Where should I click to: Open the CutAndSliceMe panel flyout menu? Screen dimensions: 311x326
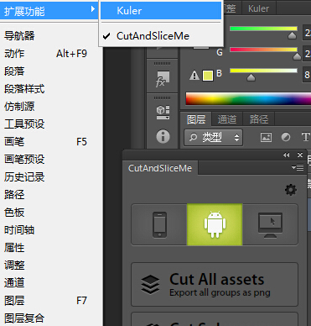pos(298,167)
